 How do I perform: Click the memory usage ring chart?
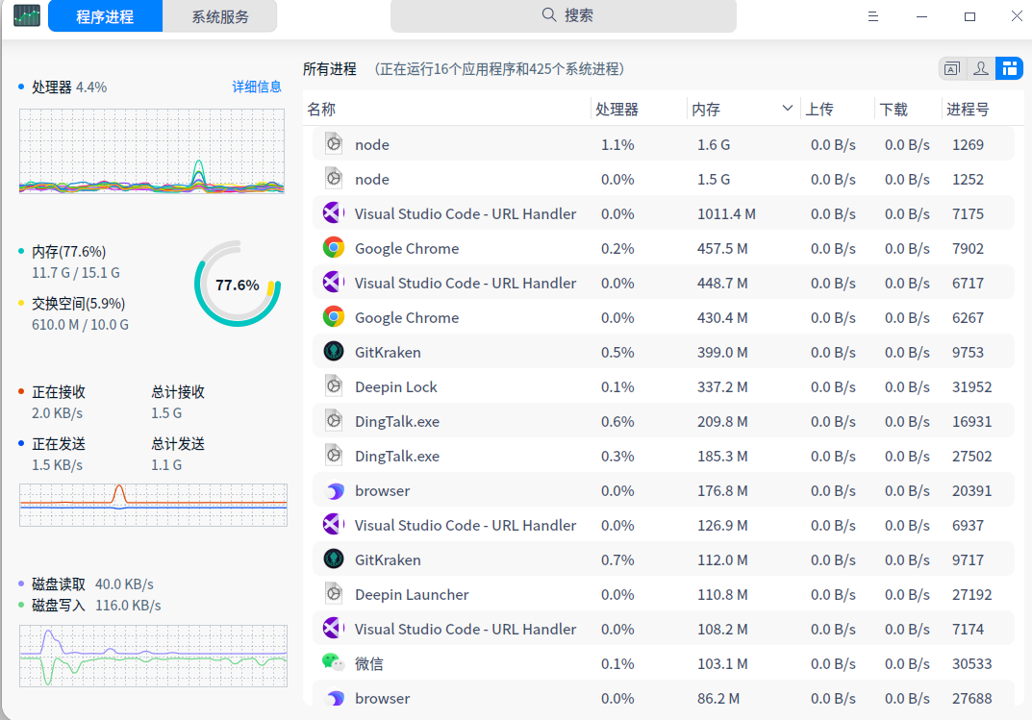[238, 285]
